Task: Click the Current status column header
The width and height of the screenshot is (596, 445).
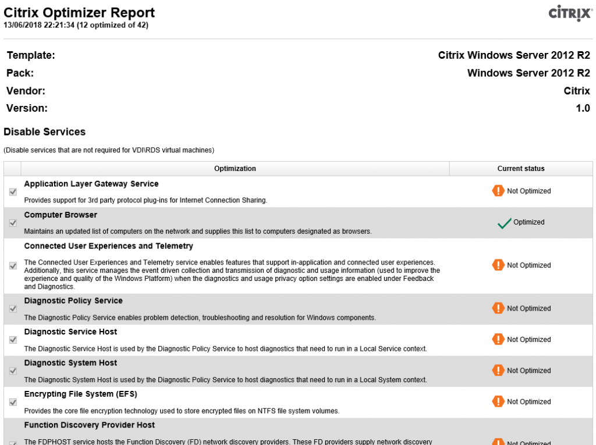Action: pyautogui.click(x=521, y=168)
